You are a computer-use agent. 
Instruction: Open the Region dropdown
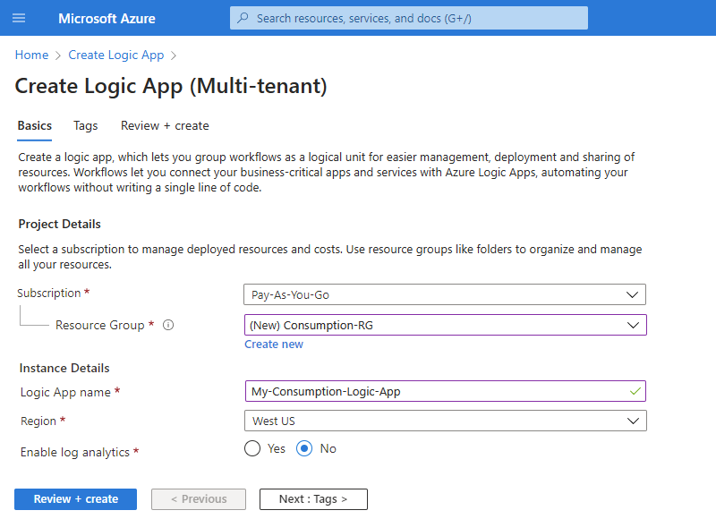pos(445,421)
